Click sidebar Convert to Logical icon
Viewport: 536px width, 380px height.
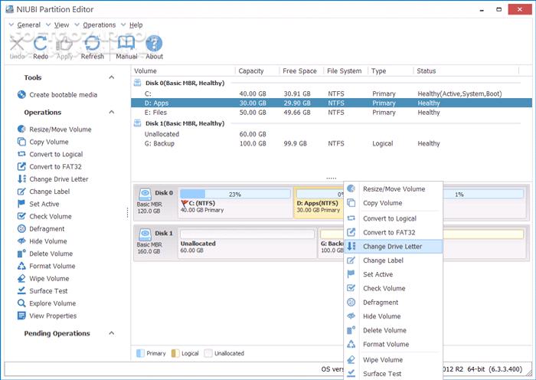[x=21, y=154]
